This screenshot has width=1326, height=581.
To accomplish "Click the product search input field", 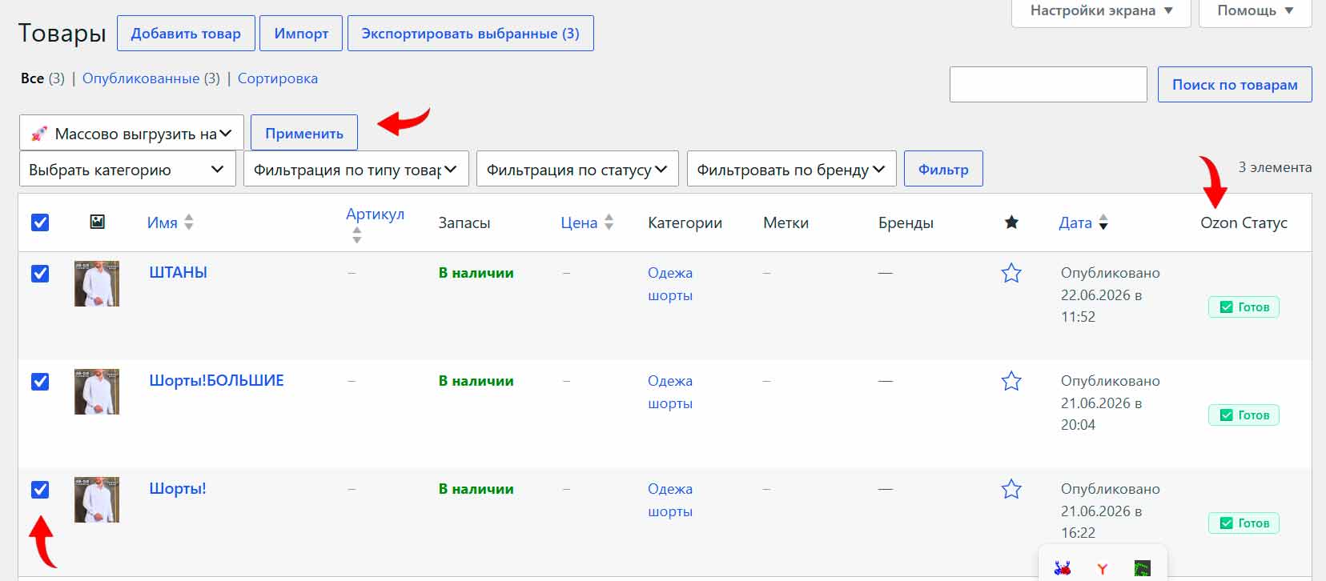I will coord(1048,84).
